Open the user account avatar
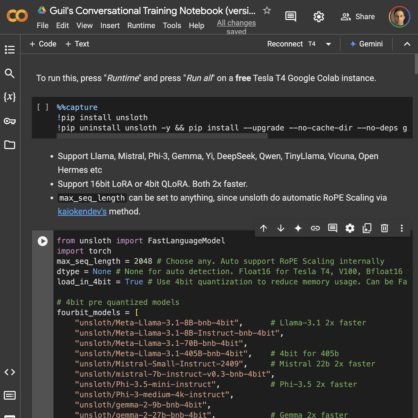This screenshot has height=418, width=418. click(399, 17)
